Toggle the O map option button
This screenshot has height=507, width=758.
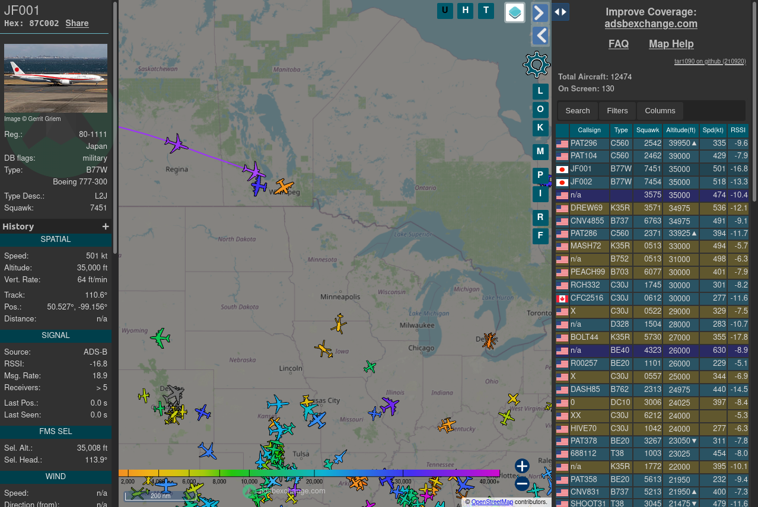pos(540,110)
